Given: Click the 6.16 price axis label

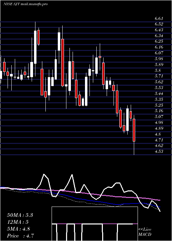Looking at the screenshot, I should pyautogui.click(x=159, y=47).
